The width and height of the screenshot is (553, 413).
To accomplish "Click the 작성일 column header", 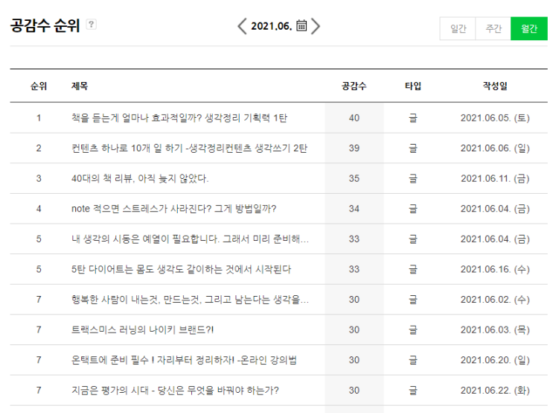I will 495,86.
